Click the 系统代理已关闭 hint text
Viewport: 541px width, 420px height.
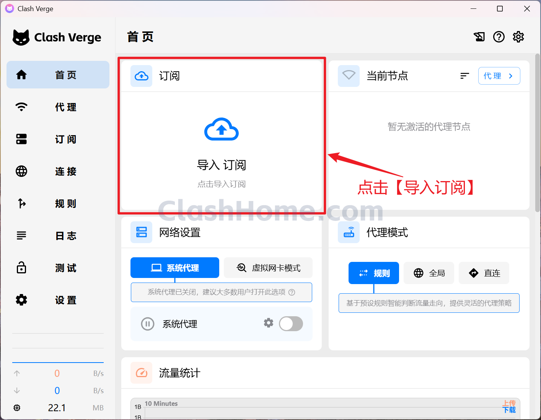pyautogui.click(x=217, y=292)
